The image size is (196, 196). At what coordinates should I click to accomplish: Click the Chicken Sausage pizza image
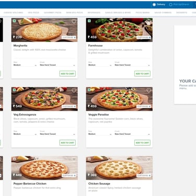click(x=119, y=168)
